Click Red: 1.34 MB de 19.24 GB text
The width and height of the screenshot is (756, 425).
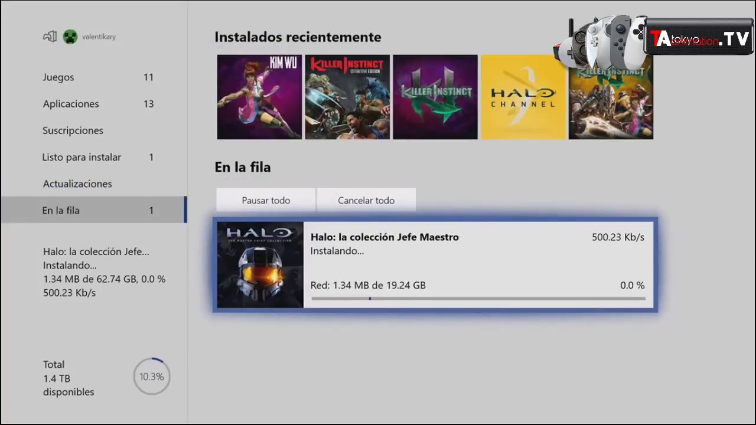tap(368, 285)
